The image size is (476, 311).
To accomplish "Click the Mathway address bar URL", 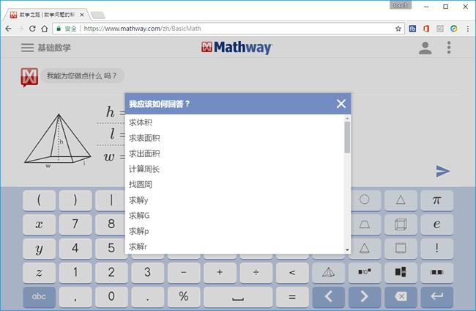I will [x=142, y=29].
